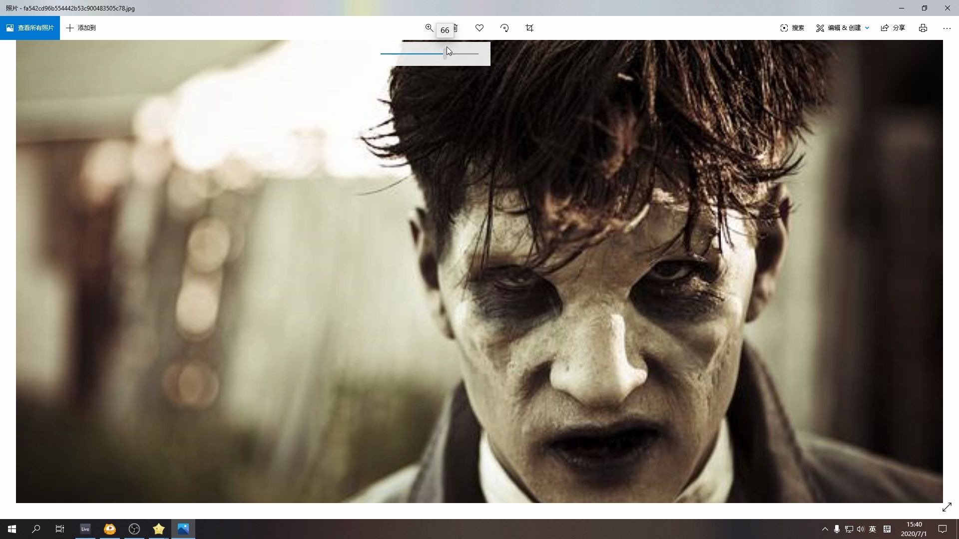959x539 pixels.
Task: Toggle the taskbar microphone icon
Action: pos(837,529)
